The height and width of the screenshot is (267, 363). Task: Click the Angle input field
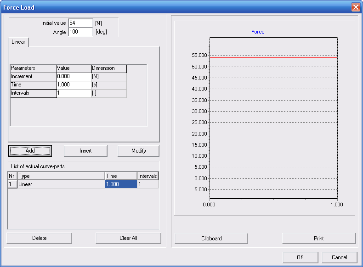80,32
